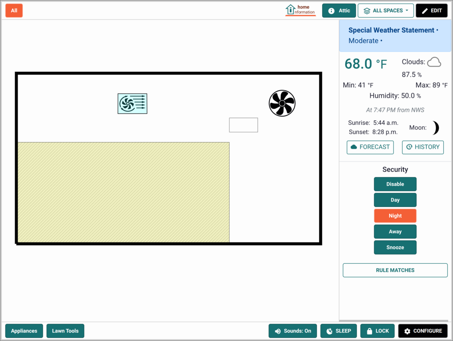Click the cloud icon beside Clouds
Viewport: 453px width, 341px height.
434,62
